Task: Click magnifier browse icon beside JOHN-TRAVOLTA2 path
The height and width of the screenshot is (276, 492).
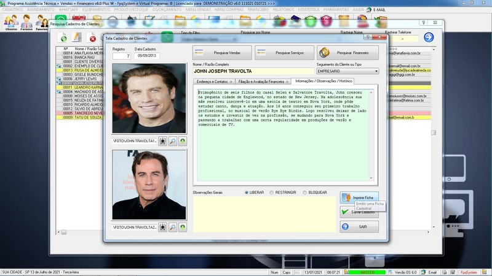Action: coord(173,228)
